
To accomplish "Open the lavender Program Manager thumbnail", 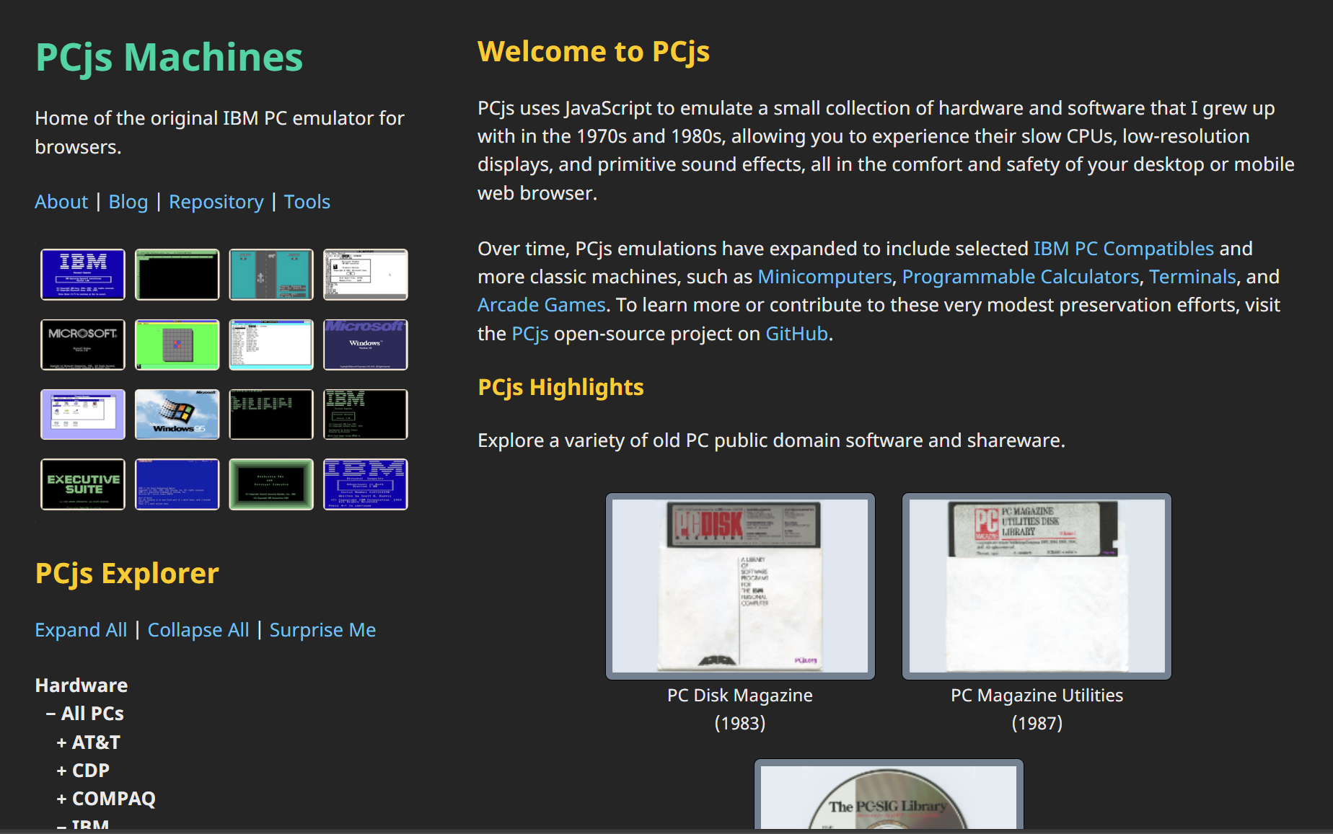I will click(x=83, y=414).
